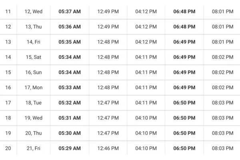Click the 05:29 AM time cell
This screenshot has height=160, width=240.
pos(70,148)
